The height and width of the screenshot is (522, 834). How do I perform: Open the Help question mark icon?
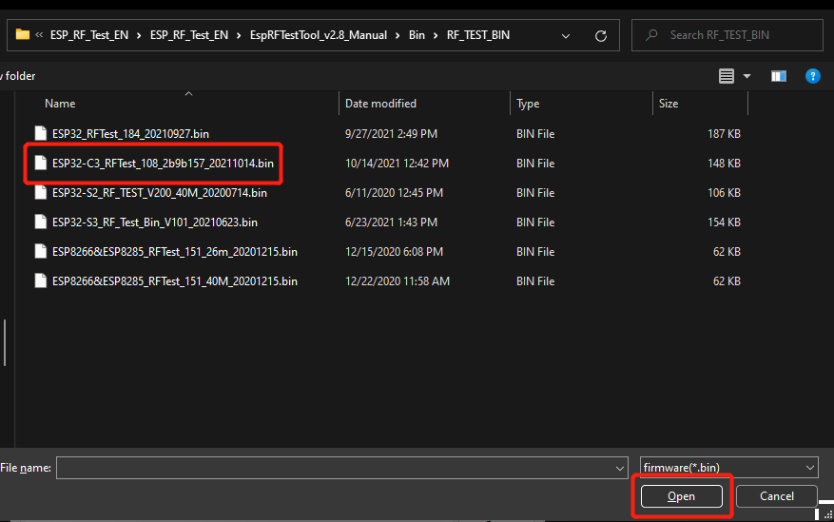pyautogui.click(x=813, y=76)
